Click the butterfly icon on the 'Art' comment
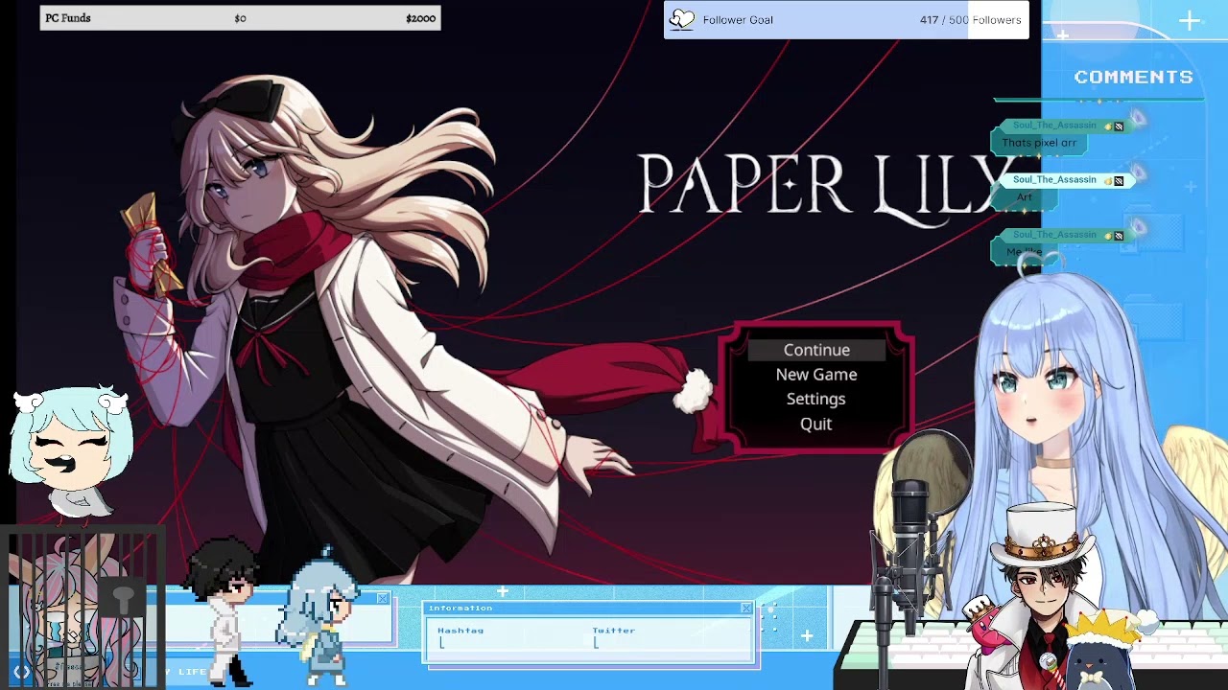The height and width of the screenshot is (690, 1228). coord(1138,173)
